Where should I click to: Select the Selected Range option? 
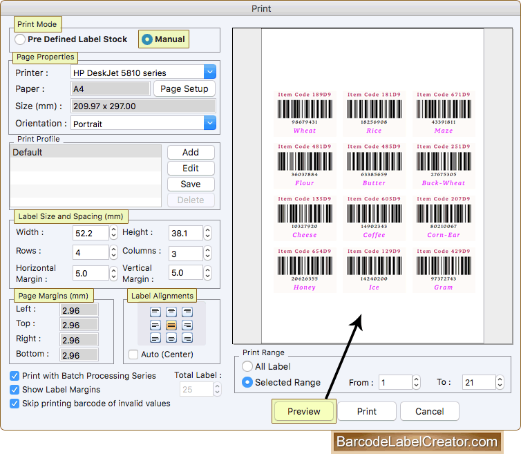(x=247, y=382)
